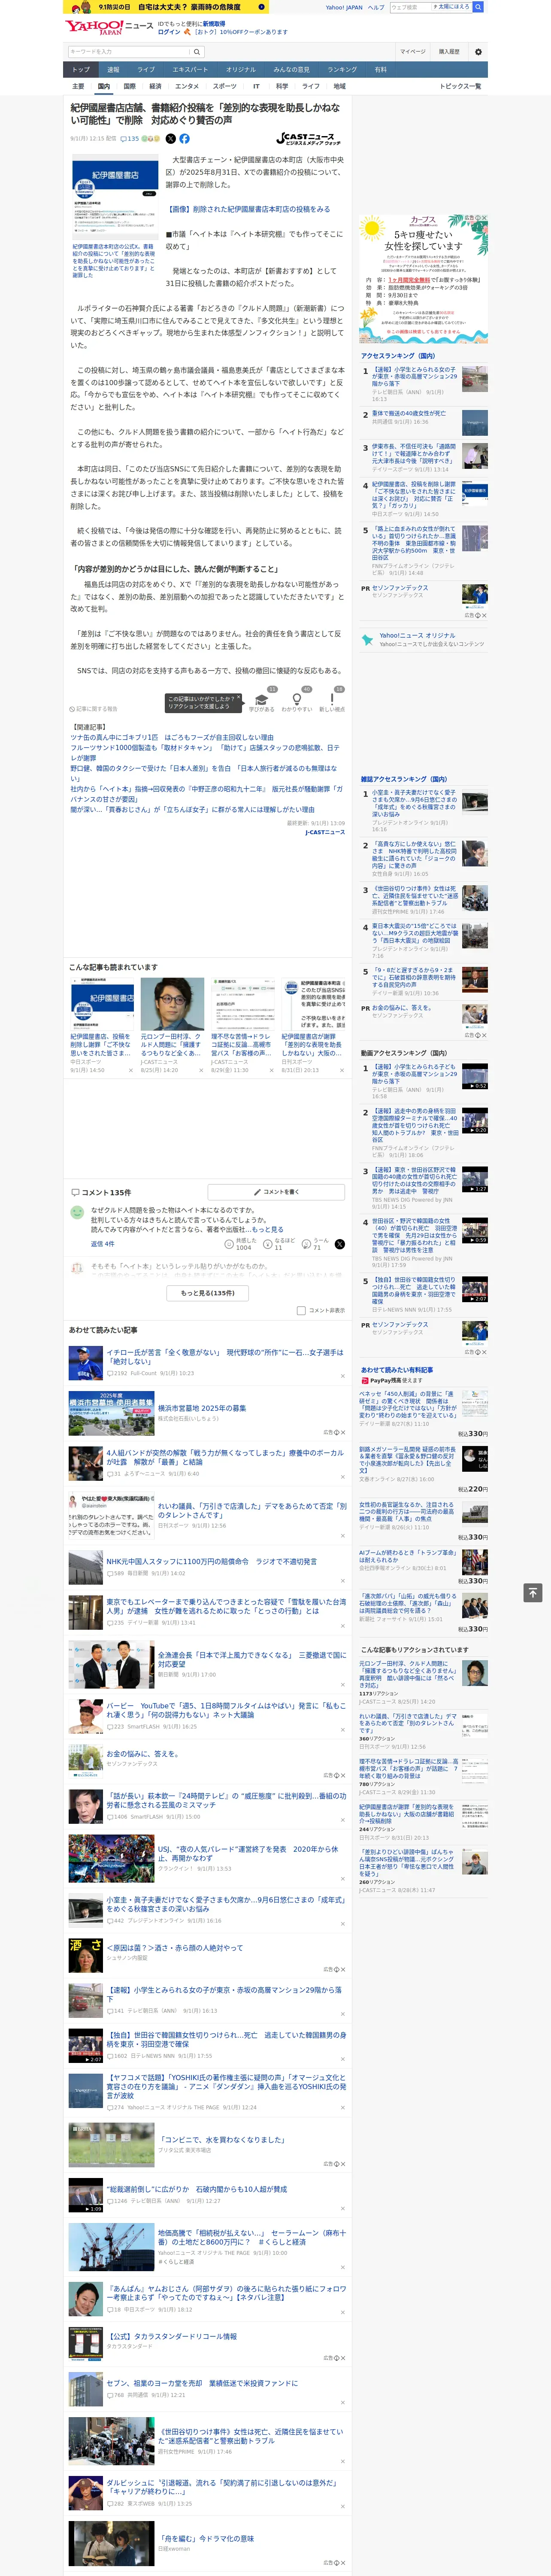This screenshot has height=2576, width=551.
Task: Open 購入履歴
Action: 449,52
